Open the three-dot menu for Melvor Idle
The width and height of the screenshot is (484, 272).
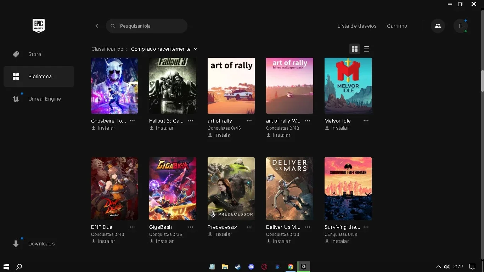(366, 121)
